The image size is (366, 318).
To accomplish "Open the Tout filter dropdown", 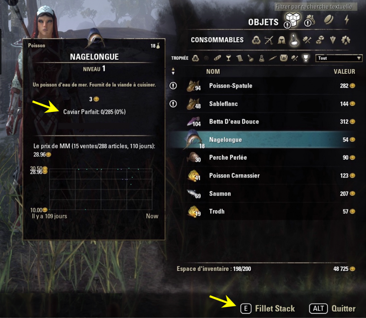I will click(x=339, y=58).
